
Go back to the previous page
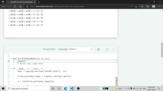point(4,6)
